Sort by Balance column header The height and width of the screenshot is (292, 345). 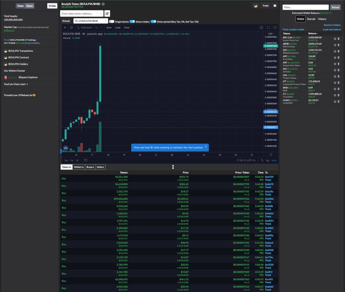313,33
